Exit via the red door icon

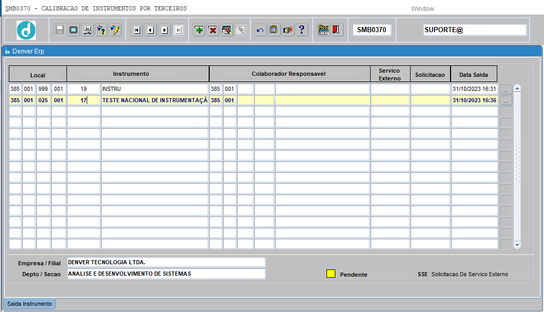[x=336, y=30]
